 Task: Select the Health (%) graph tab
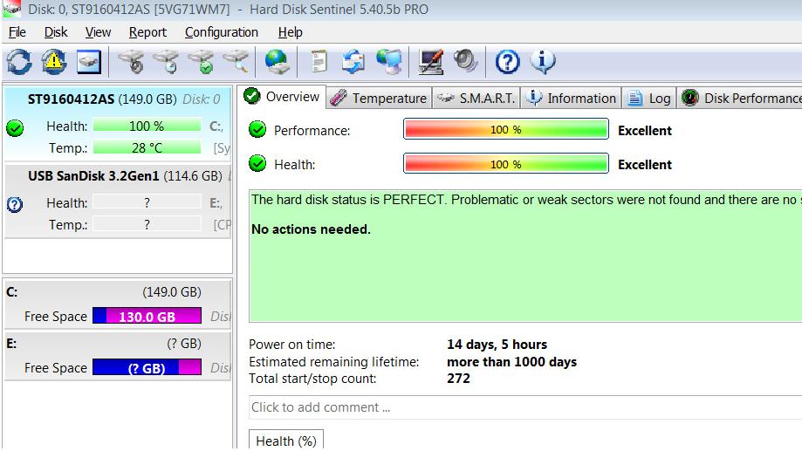[286, 441]
